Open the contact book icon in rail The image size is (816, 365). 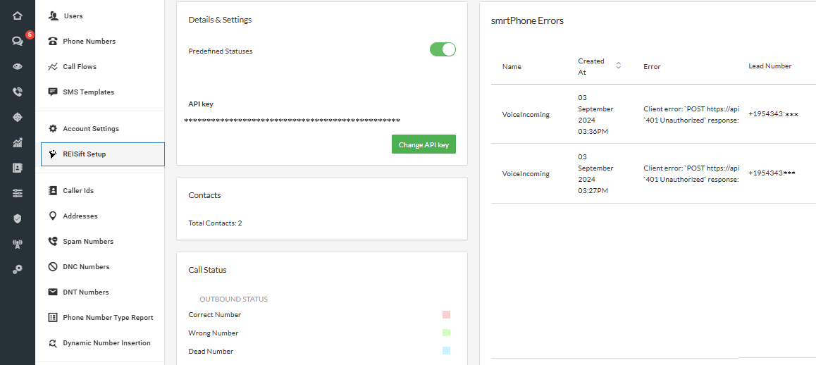point(18,168)
